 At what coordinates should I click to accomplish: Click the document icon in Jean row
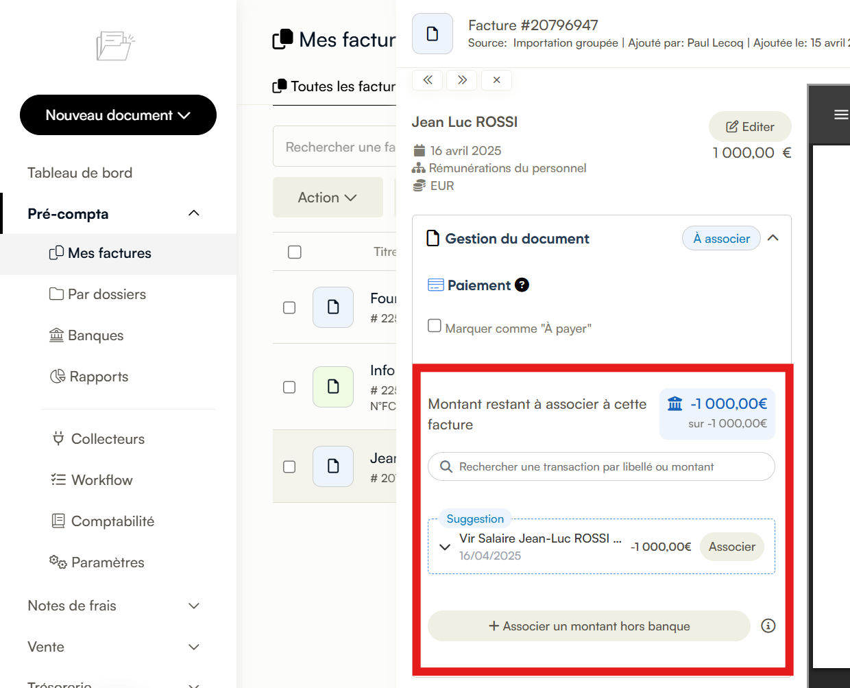(333, 466)
